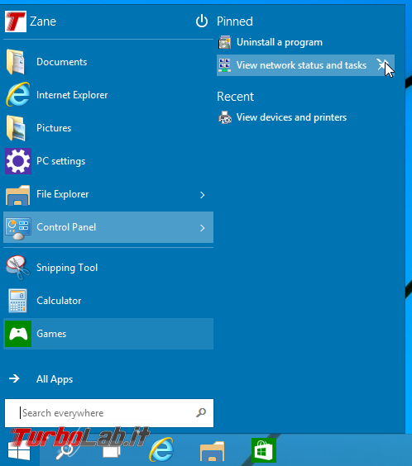Click the Control Panel label
The width and height of the screenshot is (412, 466).
pyautogui.click(x=66, y=227)
